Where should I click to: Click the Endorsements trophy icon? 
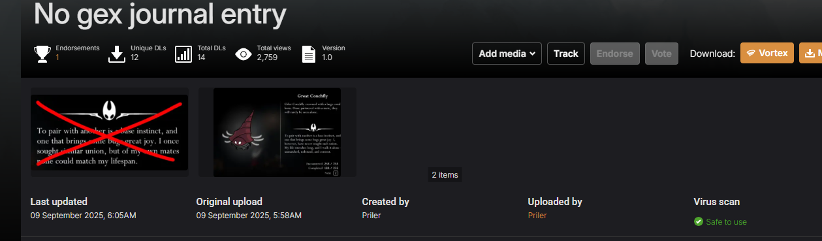(42, 54)
